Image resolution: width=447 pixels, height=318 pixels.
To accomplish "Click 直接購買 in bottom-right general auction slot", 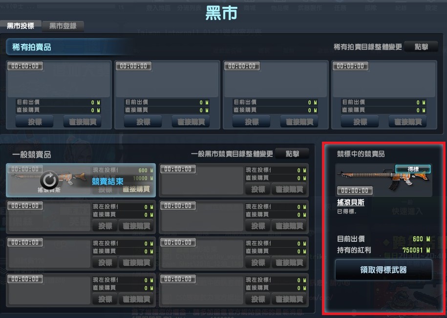I will click(x=289, y=299).
